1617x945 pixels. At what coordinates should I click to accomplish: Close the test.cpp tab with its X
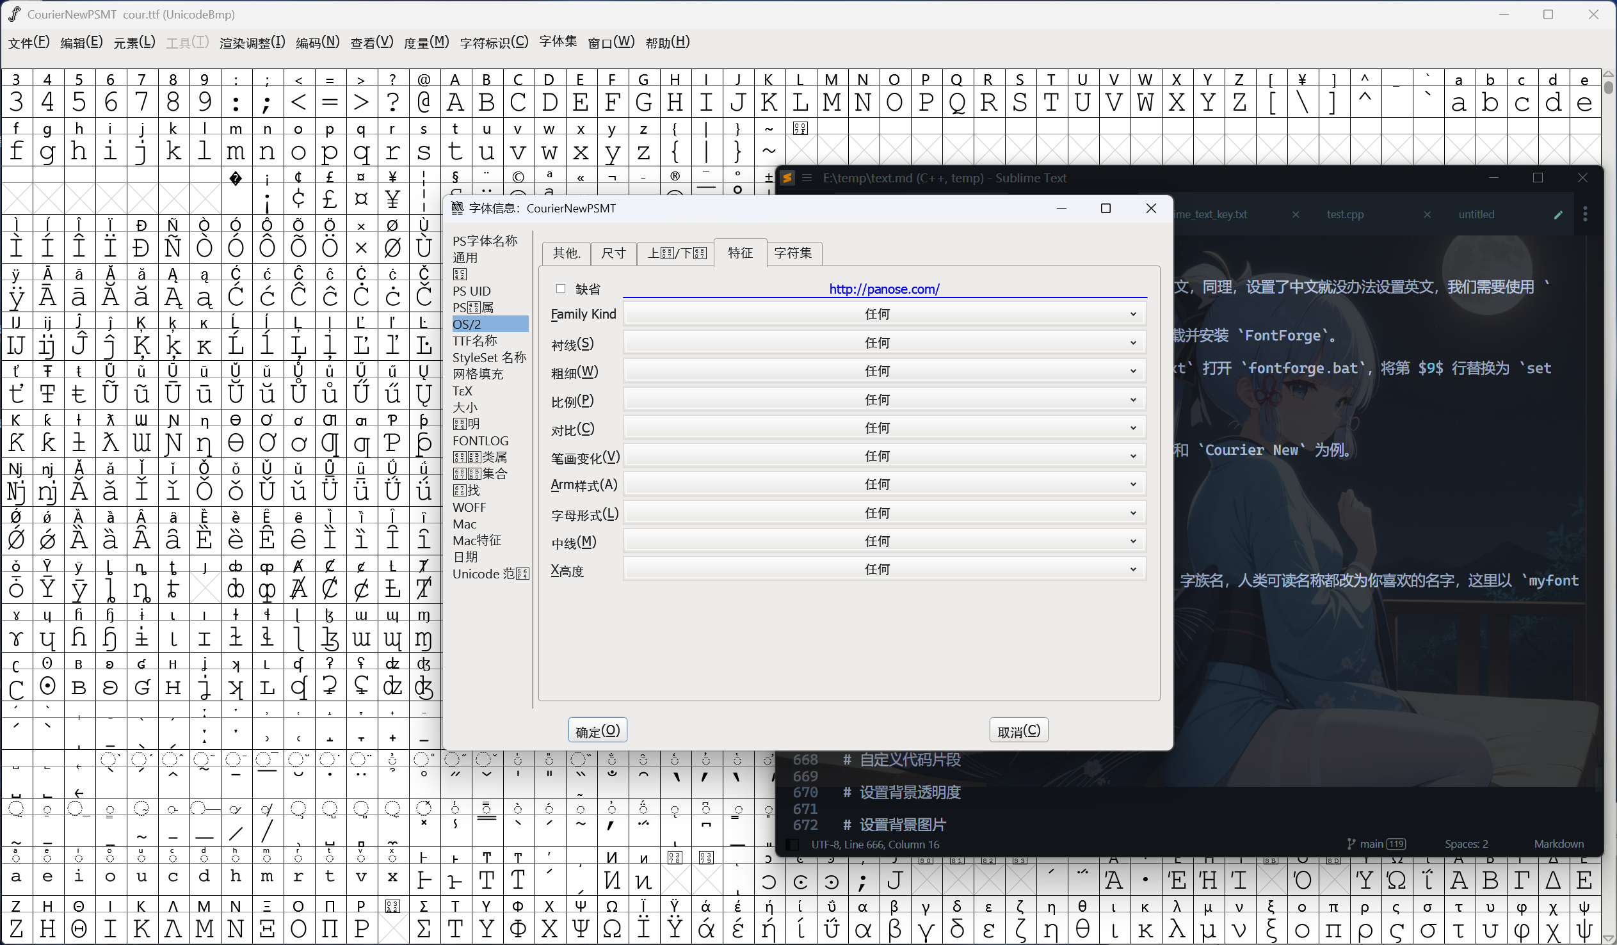tap(1427, 214)
